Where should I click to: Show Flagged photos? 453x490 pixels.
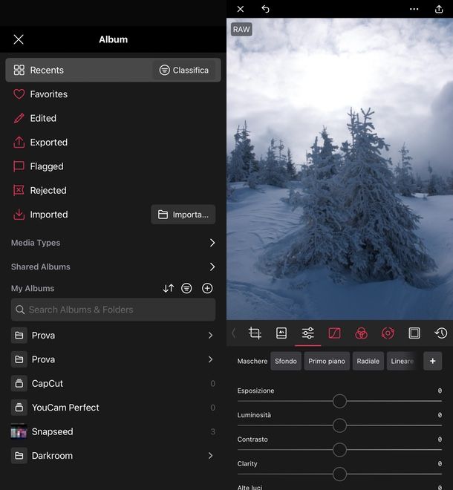point(113,166)
